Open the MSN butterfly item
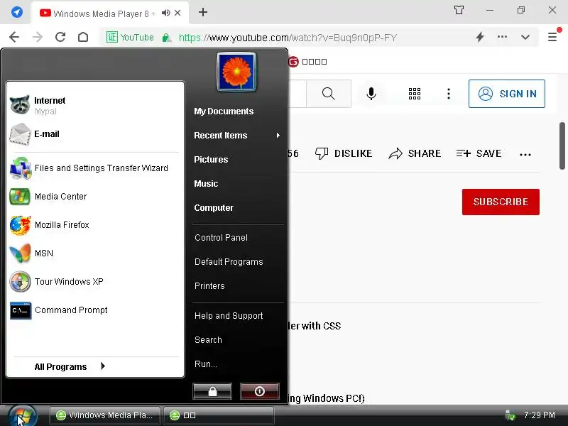The height and width of the screenshot is (426, 568). point(95,253)
